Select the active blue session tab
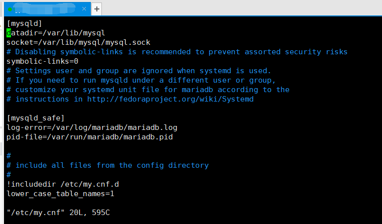Viewport: 382px width, 224px height. point(45,8)
